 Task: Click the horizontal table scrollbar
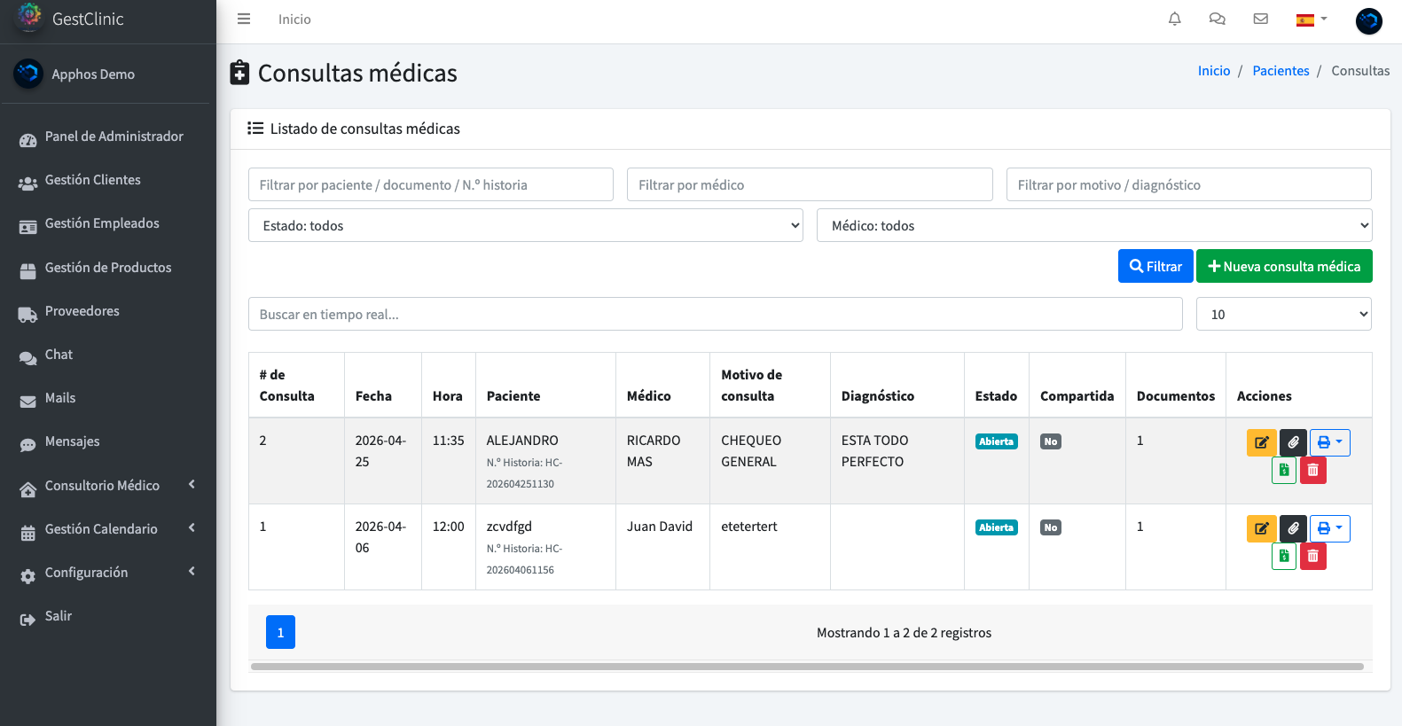click(807, 667)
